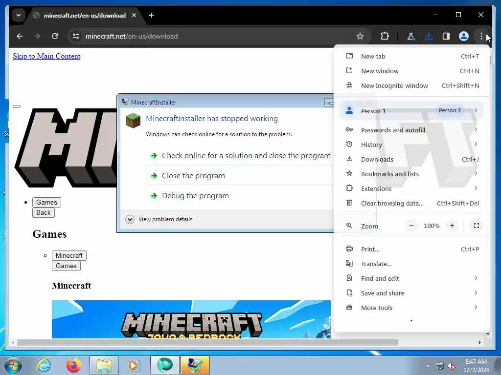Click the Minecraft Java & Bedrock banner image
The image size is (501, 375).
pyautogui.click(x=191, y=319)
